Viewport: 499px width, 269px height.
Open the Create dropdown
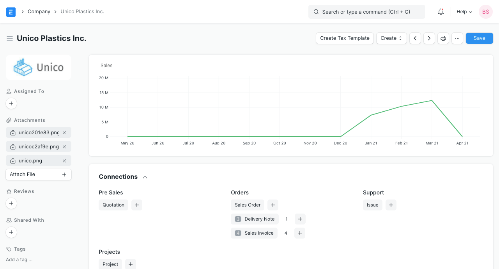(x=391, y=38)
